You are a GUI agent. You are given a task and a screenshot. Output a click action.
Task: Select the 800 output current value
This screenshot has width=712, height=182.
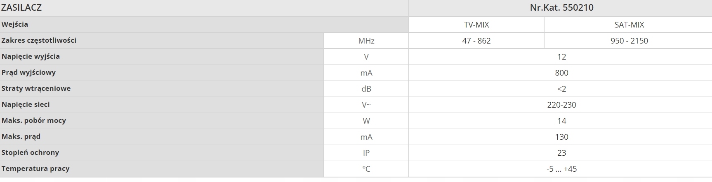(x=561, y=73)
